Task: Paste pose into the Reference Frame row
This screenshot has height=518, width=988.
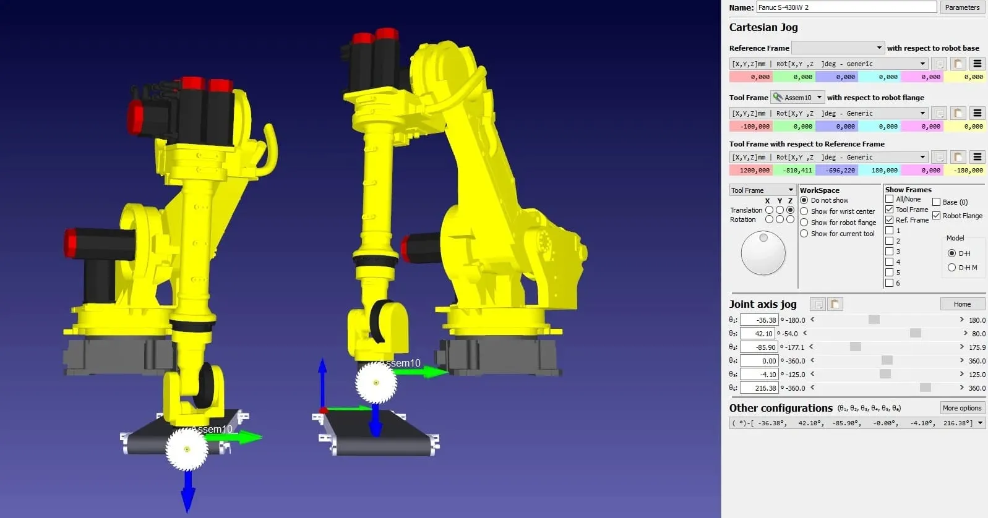Action: pos(958,64)
